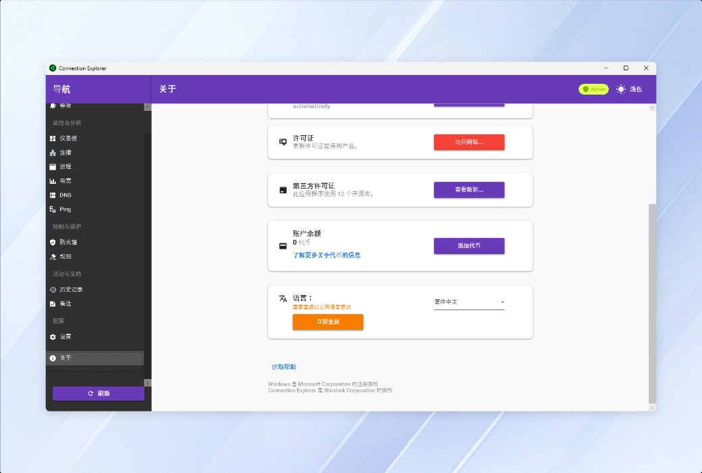
Task: Go to the 进程 menu item
Action: point(95,167)
